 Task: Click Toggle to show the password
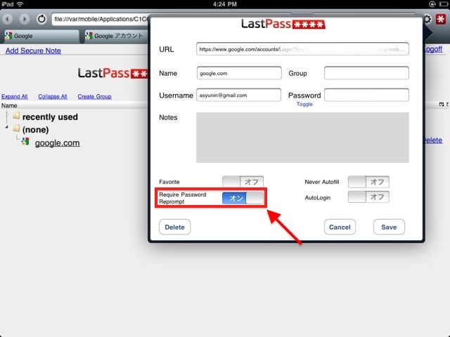(x=304, y=105)
